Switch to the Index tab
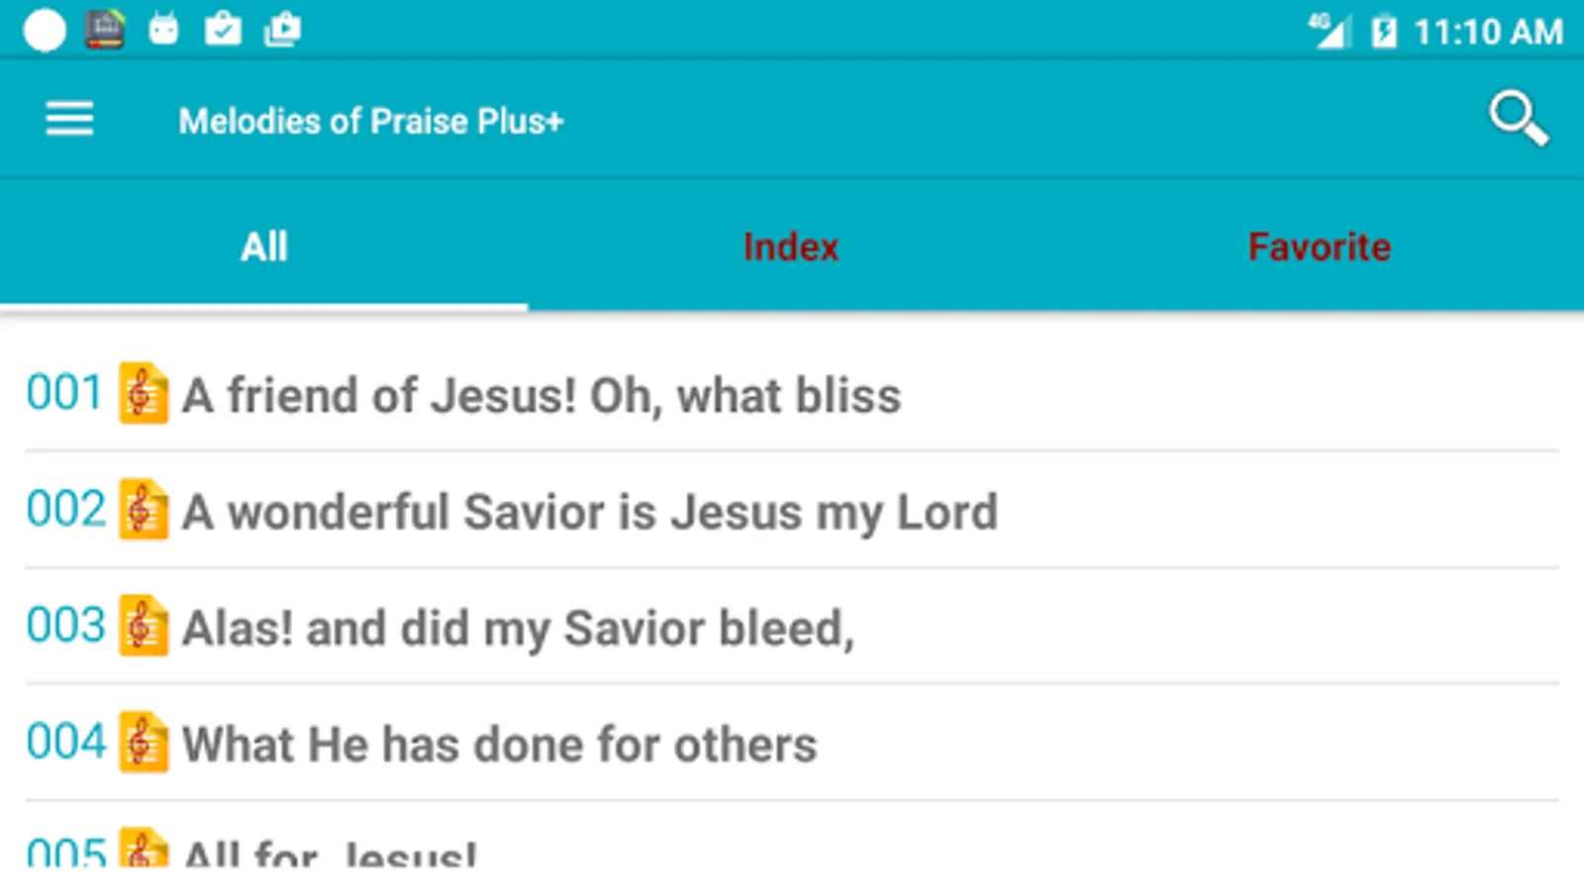1584x891 pixels. tap(791, 247)
